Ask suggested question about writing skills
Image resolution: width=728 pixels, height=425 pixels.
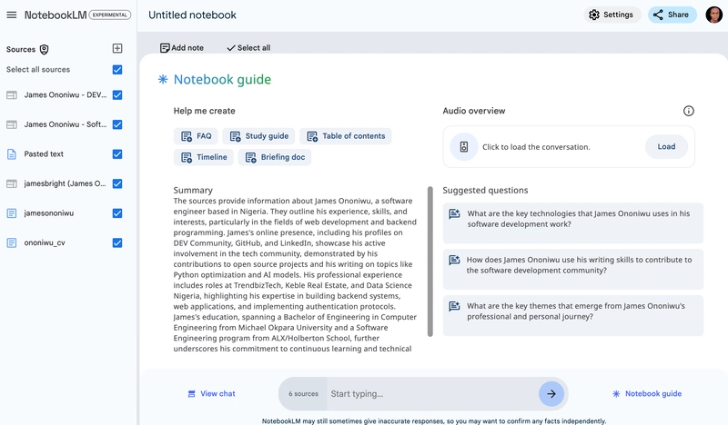(x=573, y=270)
